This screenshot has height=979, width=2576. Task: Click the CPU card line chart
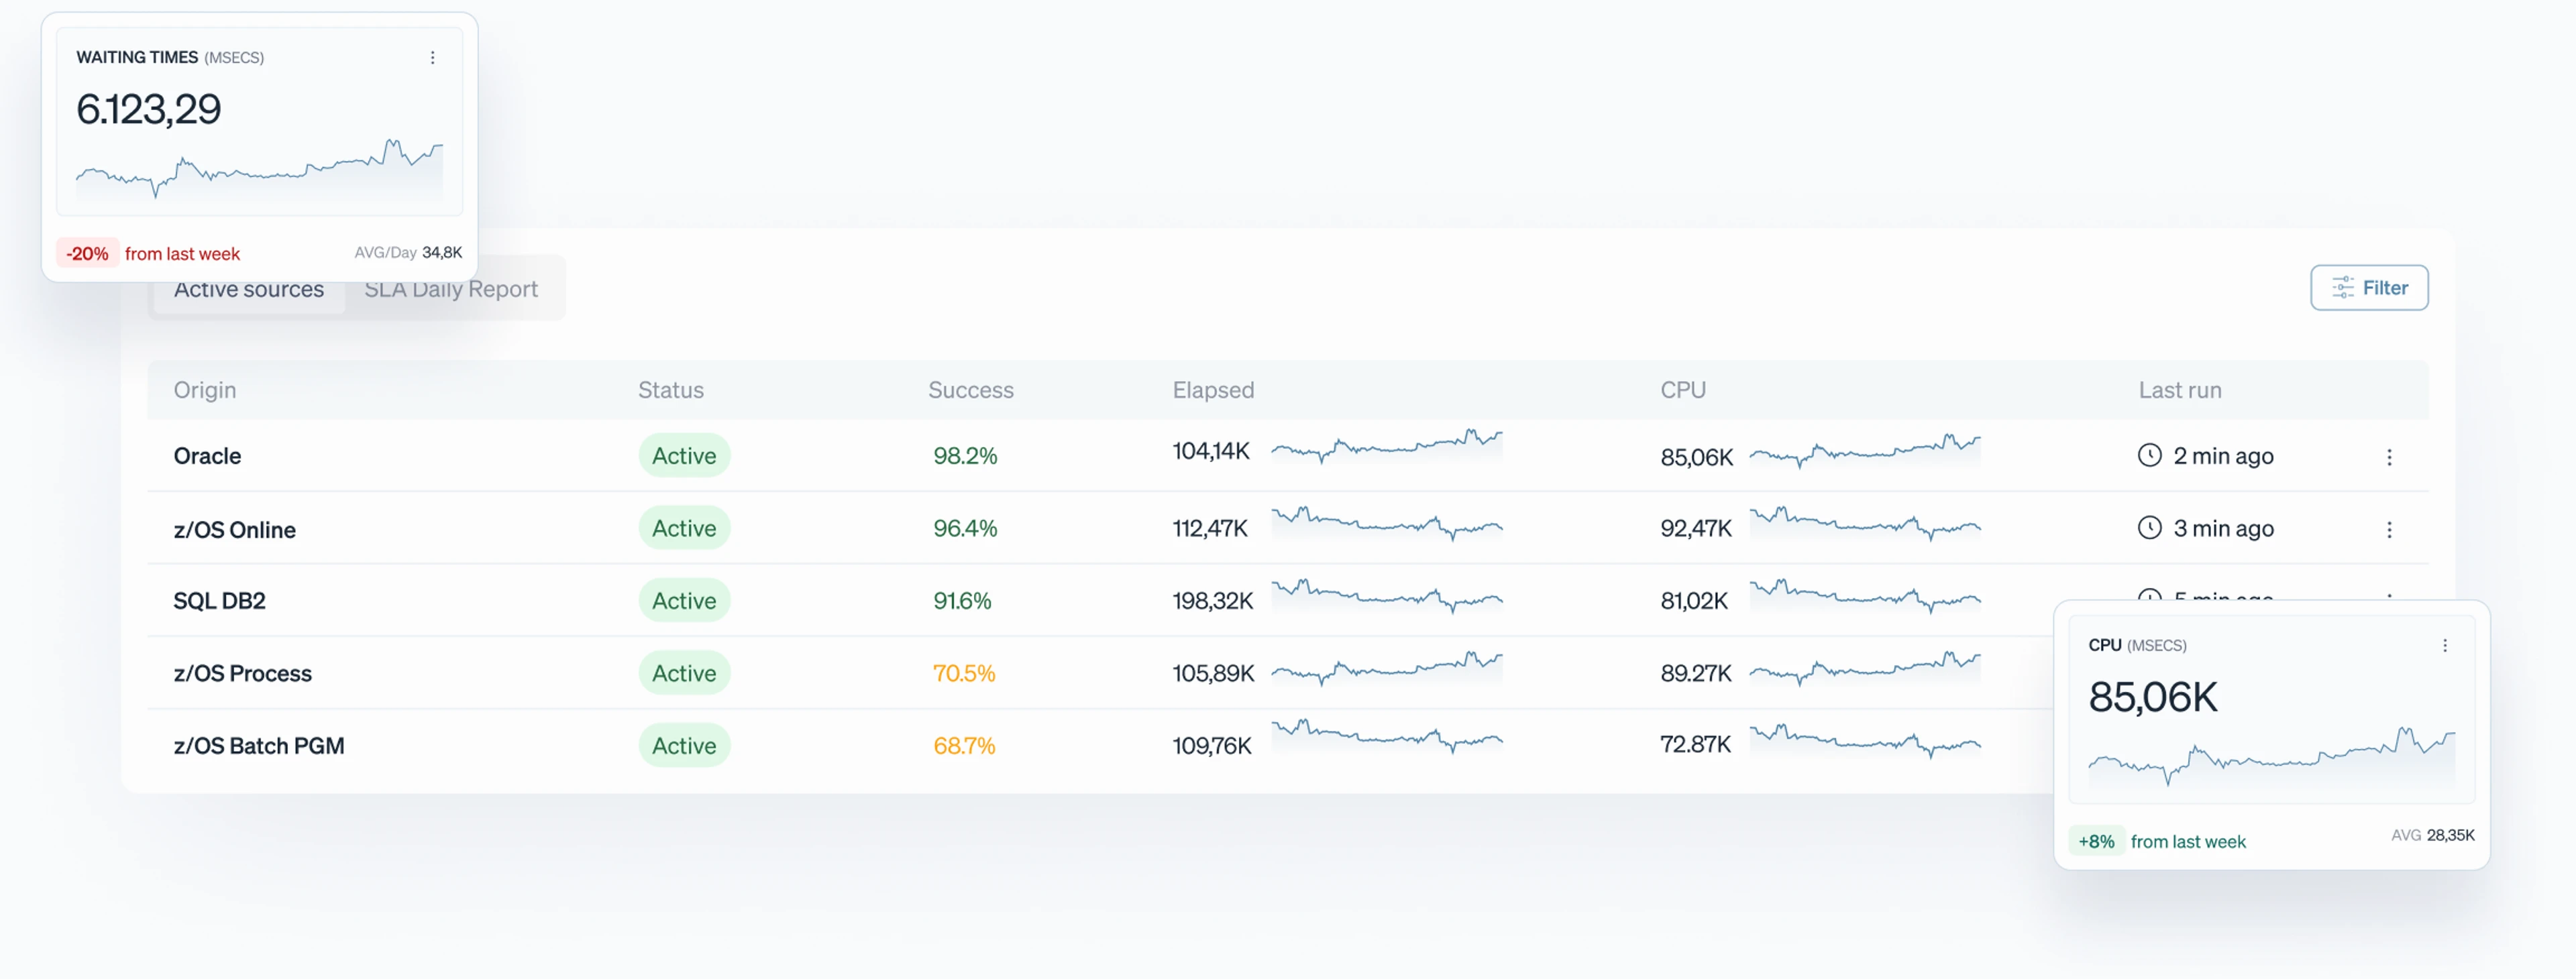click(2271, 757)
